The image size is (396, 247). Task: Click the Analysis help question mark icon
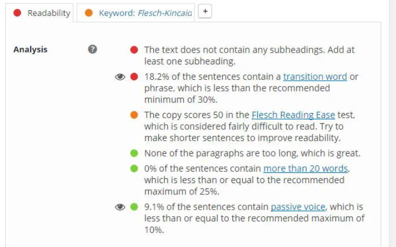click(93, 50)
